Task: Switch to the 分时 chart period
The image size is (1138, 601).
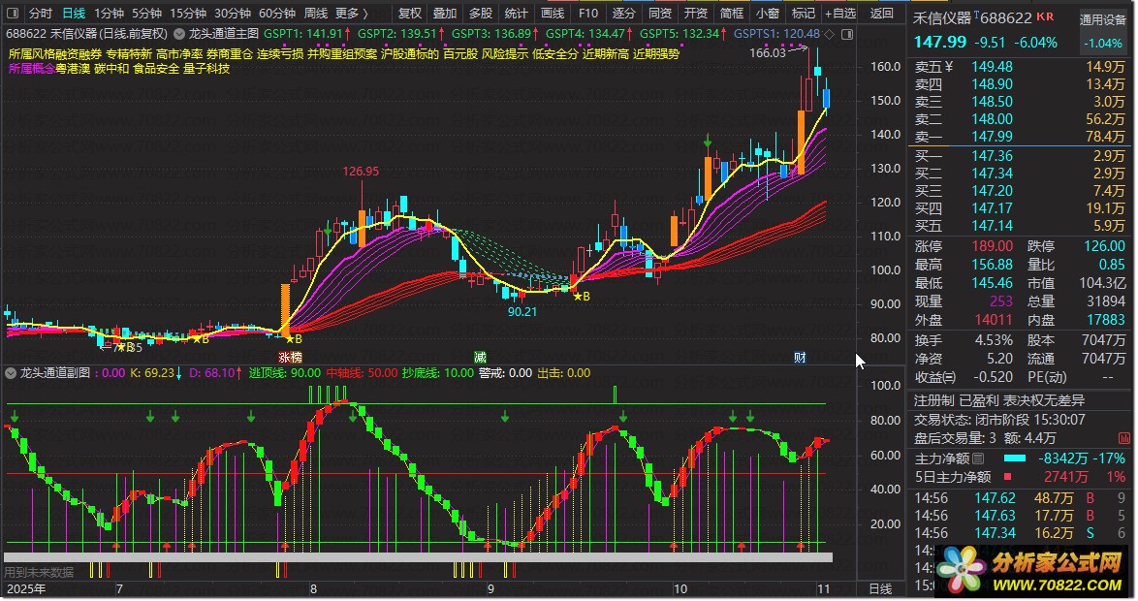Action: 40,14
